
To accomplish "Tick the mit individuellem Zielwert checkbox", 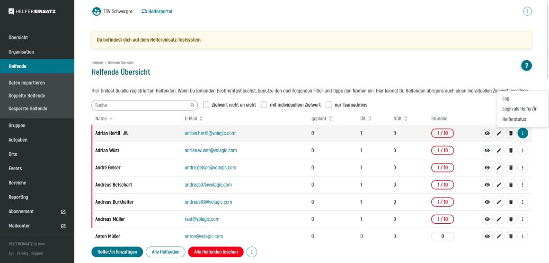I will [265, 105].
